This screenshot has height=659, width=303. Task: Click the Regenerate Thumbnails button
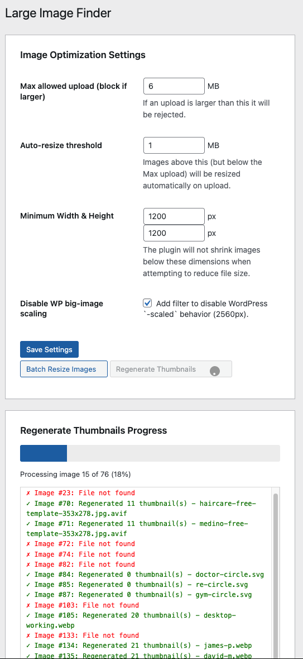[171, 369]
